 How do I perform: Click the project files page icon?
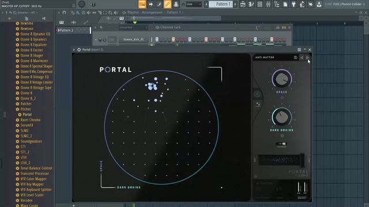pyautogui.click(x=285, y=4)
